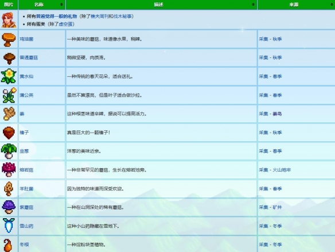Click the 冬根 description about starchy tuber

tap(87, 245)
